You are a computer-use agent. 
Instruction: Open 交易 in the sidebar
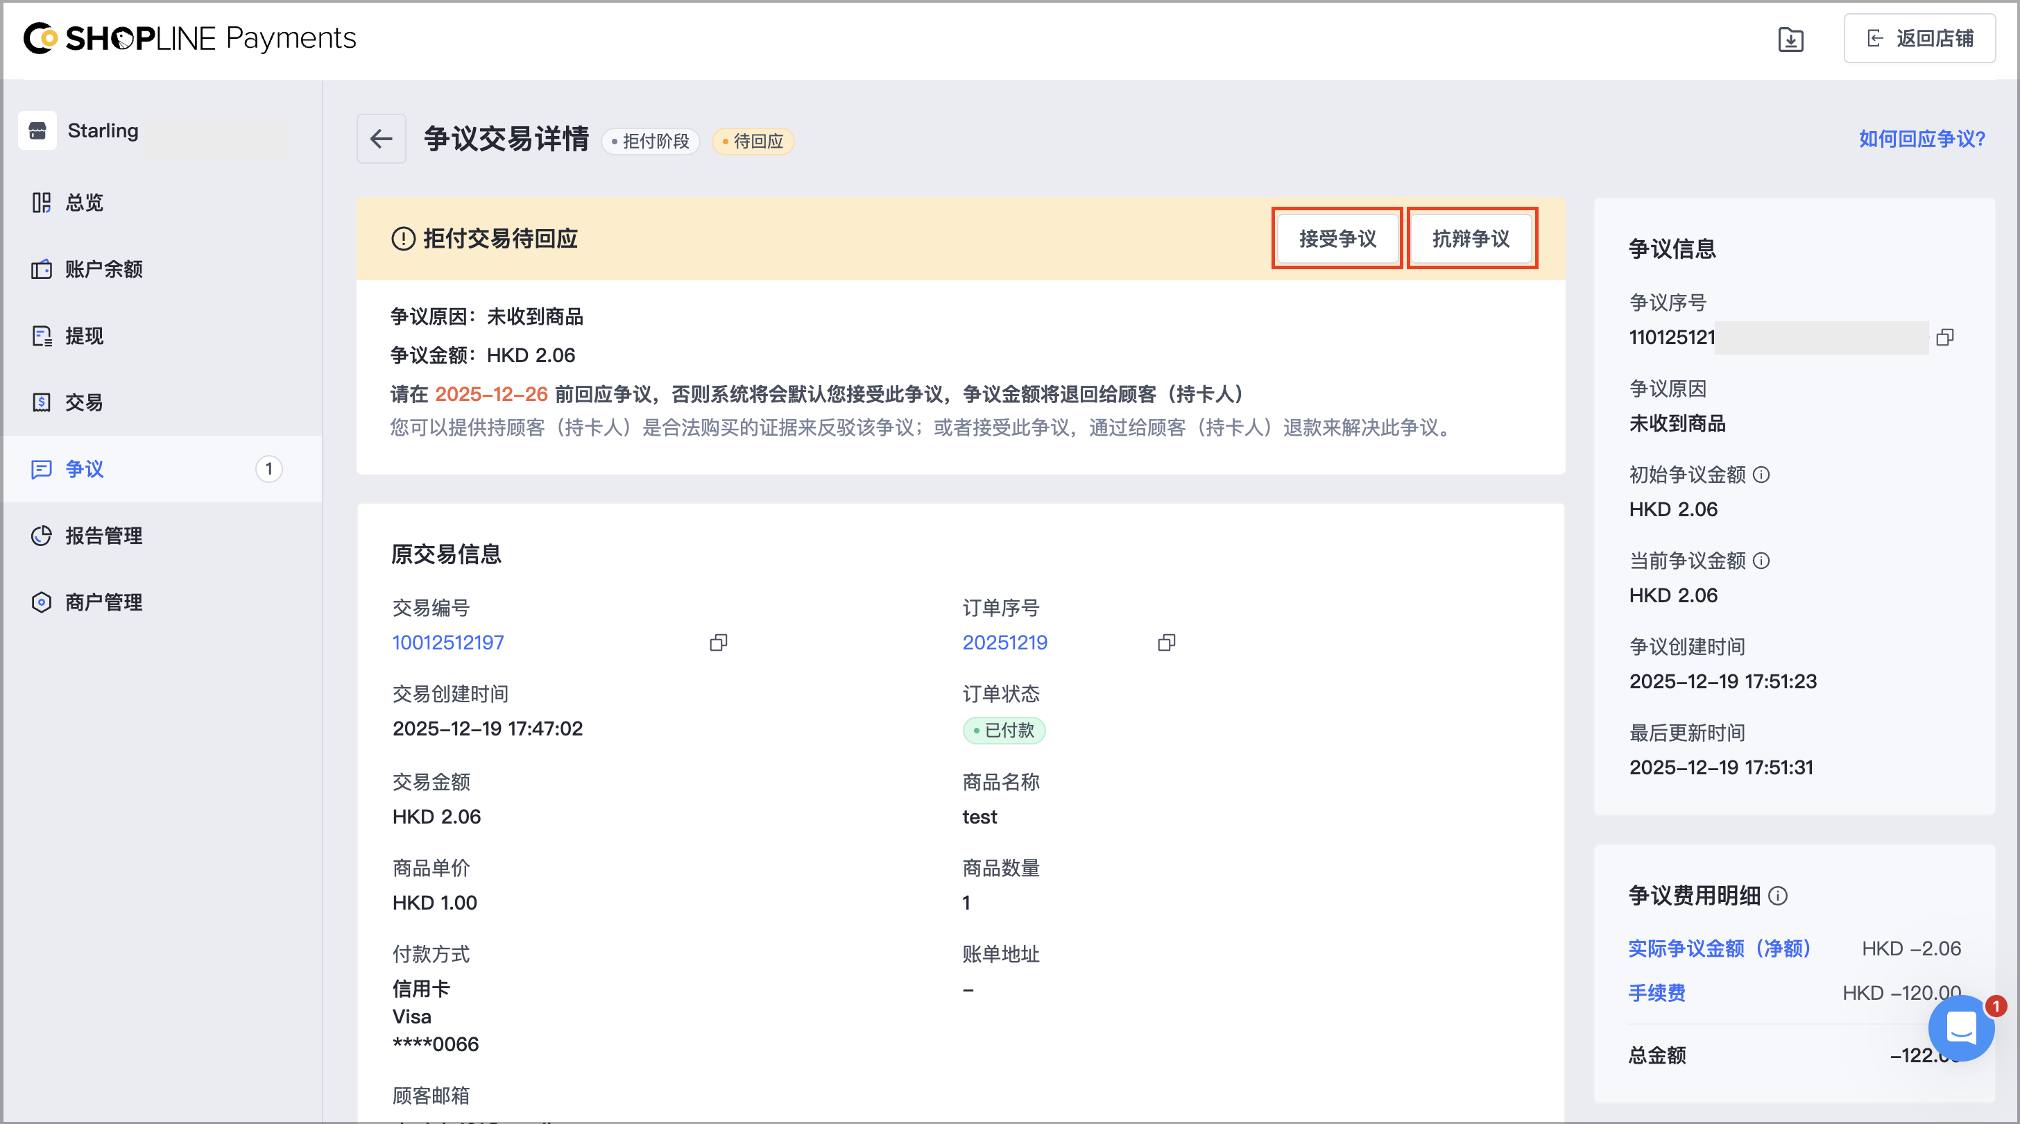click(x=162, y=402)
